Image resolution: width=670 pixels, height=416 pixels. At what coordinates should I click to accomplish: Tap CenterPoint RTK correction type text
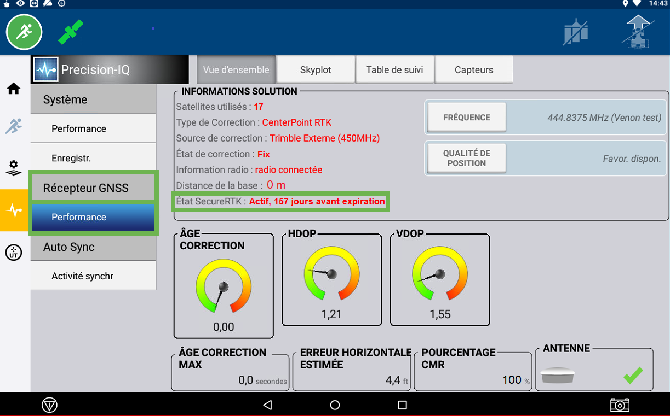tap(296, 122)
